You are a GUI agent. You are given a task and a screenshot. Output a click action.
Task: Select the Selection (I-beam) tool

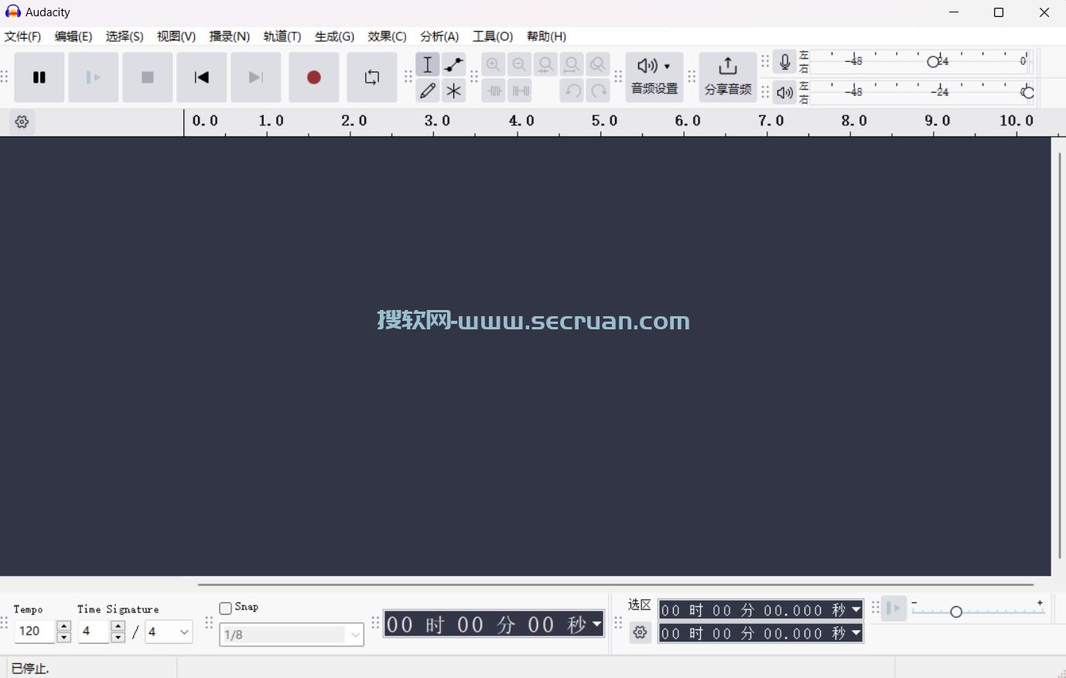[428, 65]
